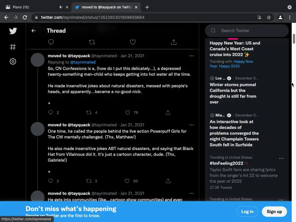Share the Powerpuff Girls tweet

point(168,181)
